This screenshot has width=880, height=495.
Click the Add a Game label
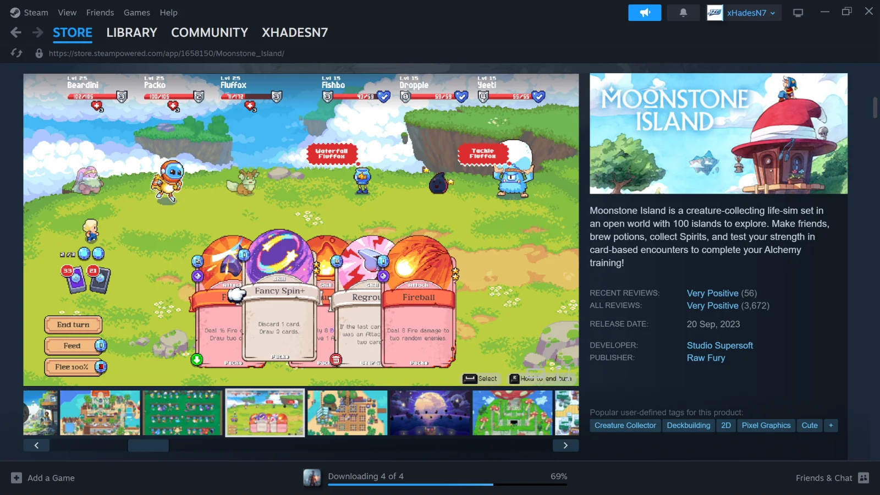coord(51,478)
